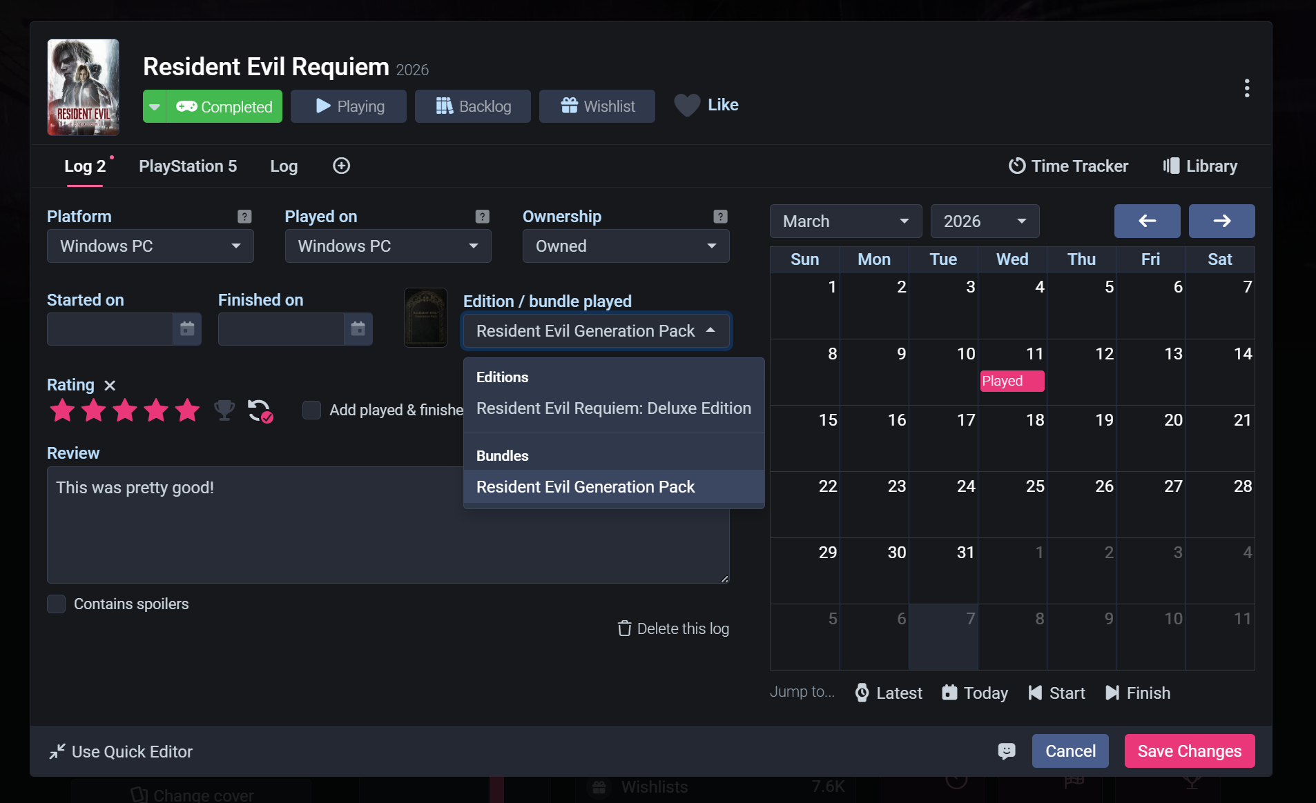1316x803 pixels.
Task: Switch to Use Quick Editor
Action: pyautogui.click(x=121, y=751)
